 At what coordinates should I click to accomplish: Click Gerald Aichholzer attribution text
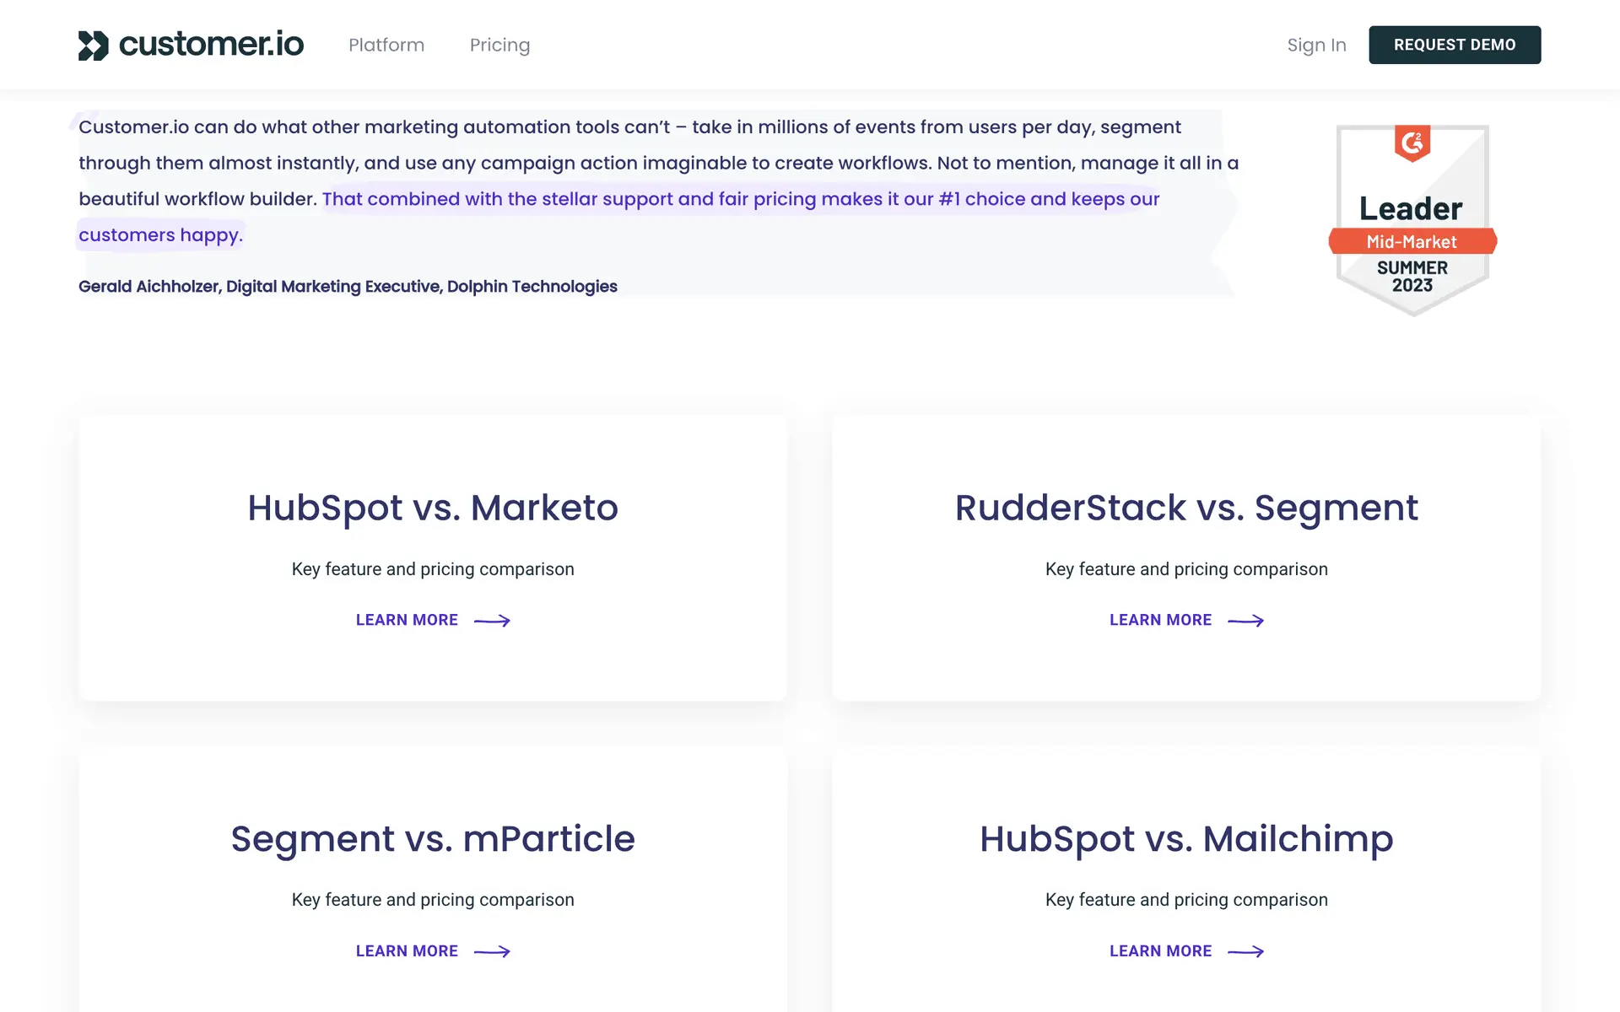tap(348, 286)
